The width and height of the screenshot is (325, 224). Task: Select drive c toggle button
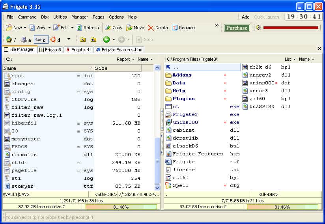pos(41,39)
